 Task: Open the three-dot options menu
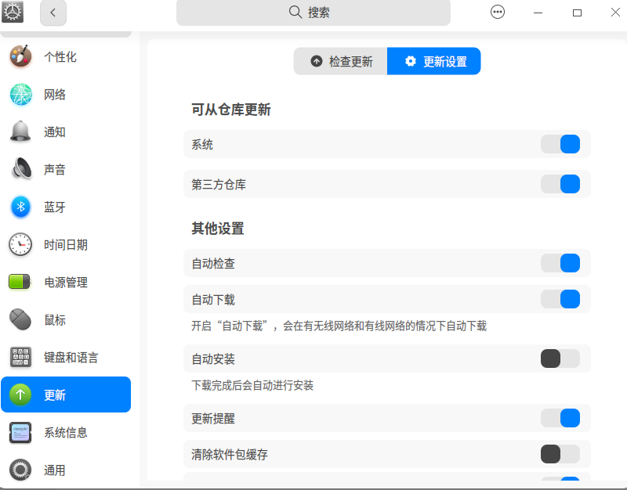pyautogui.click(x=498, y=12)
